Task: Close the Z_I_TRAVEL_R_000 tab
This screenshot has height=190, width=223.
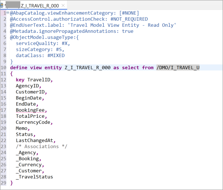Action: (63, 6)
